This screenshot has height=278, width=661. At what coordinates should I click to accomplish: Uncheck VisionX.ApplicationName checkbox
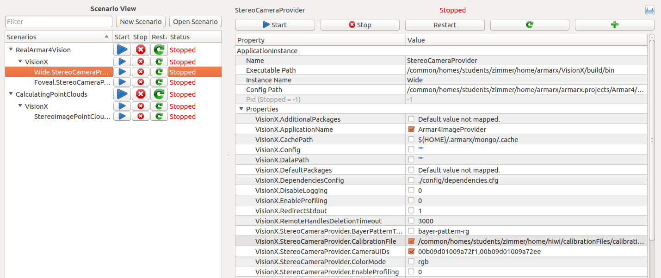pos(411,129)
